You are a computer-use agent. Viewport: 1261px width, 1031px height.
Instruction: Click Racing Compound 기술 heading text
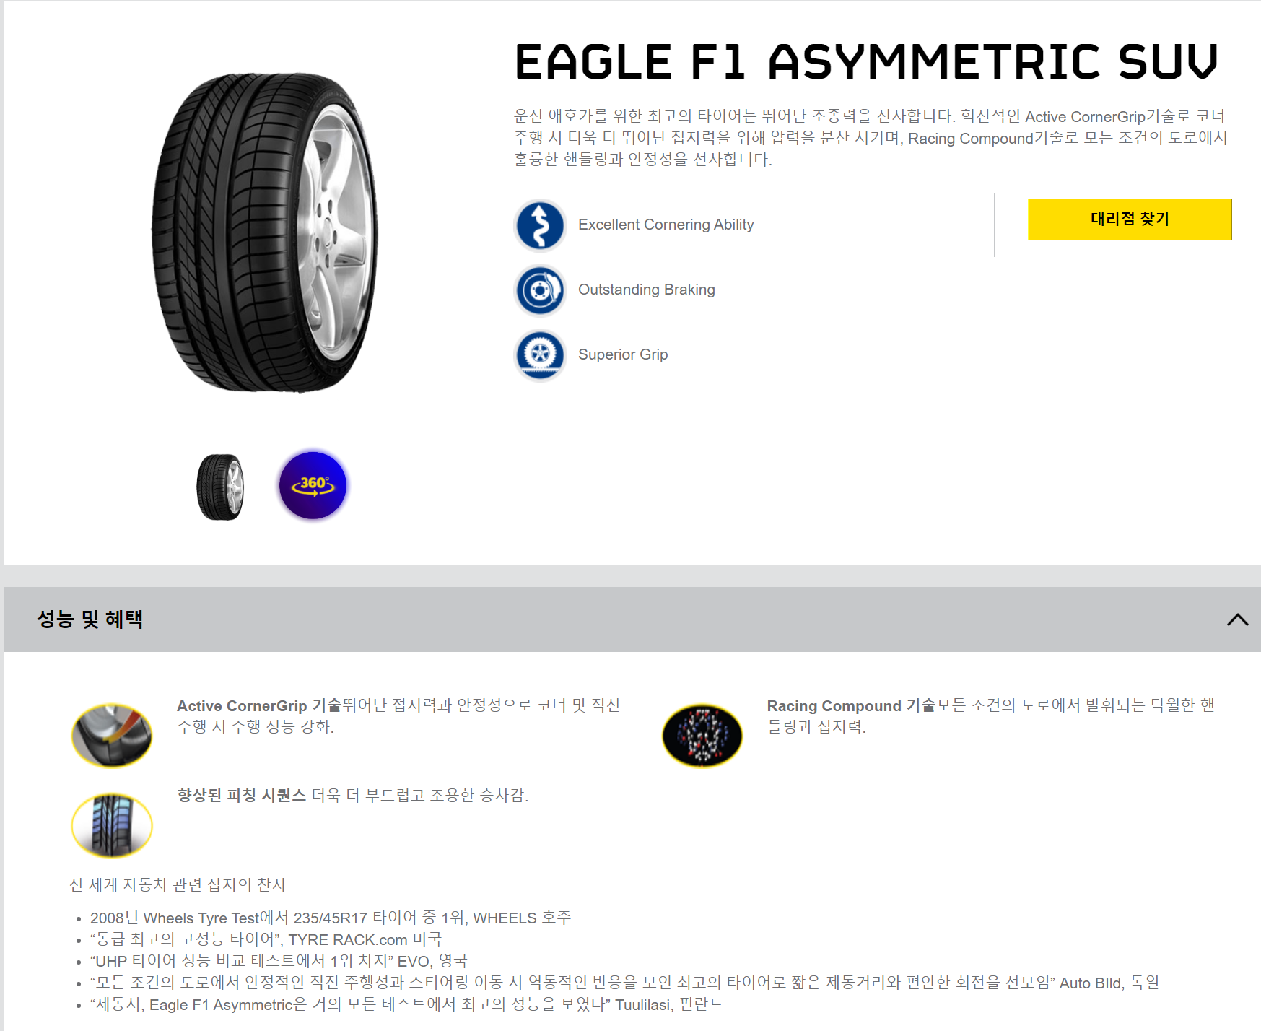click(x=851, y=705)
